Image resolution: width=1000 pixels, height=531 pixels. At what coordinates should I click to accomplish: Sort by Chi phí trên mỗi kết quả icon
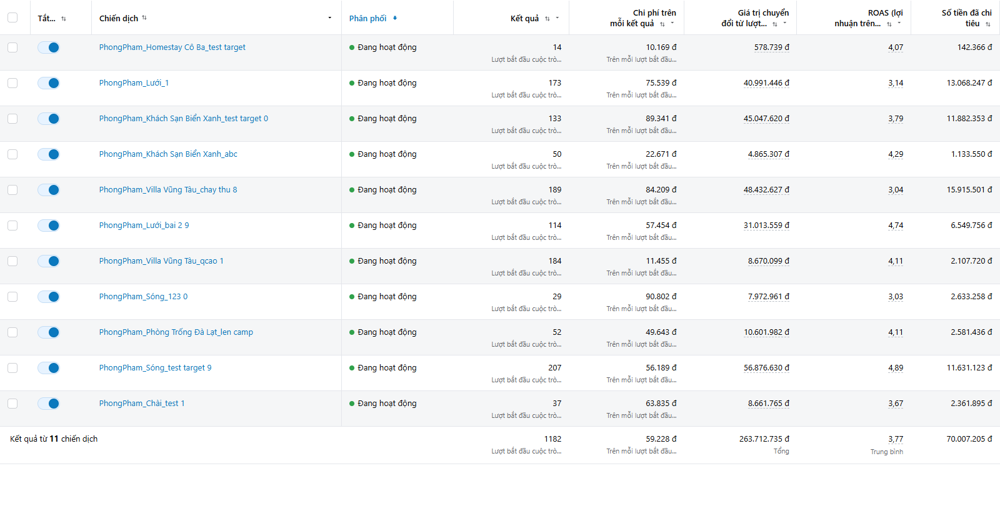point(662,24)
